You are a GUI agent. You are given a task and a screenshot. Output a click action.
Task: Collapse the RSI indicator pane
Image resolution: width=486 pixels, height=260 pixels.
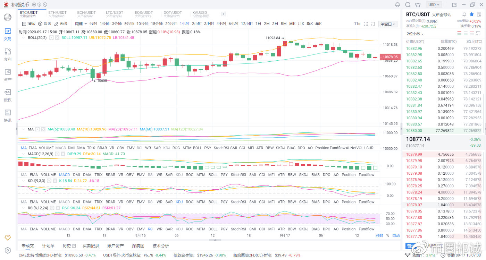pyautogui.click(x=24, y=208)
